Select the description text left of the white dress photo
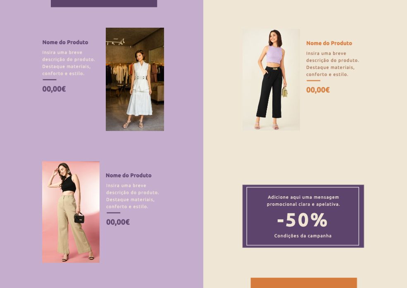407x288 pixels. click(x=69, y=63)
